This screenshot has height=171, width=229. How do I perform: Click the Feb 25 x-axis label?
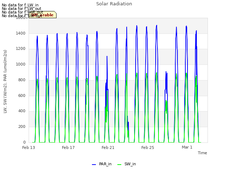point(148,147)
